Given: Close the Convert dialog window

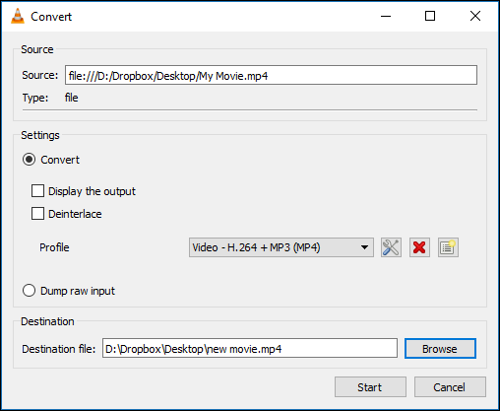Looking at the screenshot, I should pyautogui.click(x=475, y=16).
